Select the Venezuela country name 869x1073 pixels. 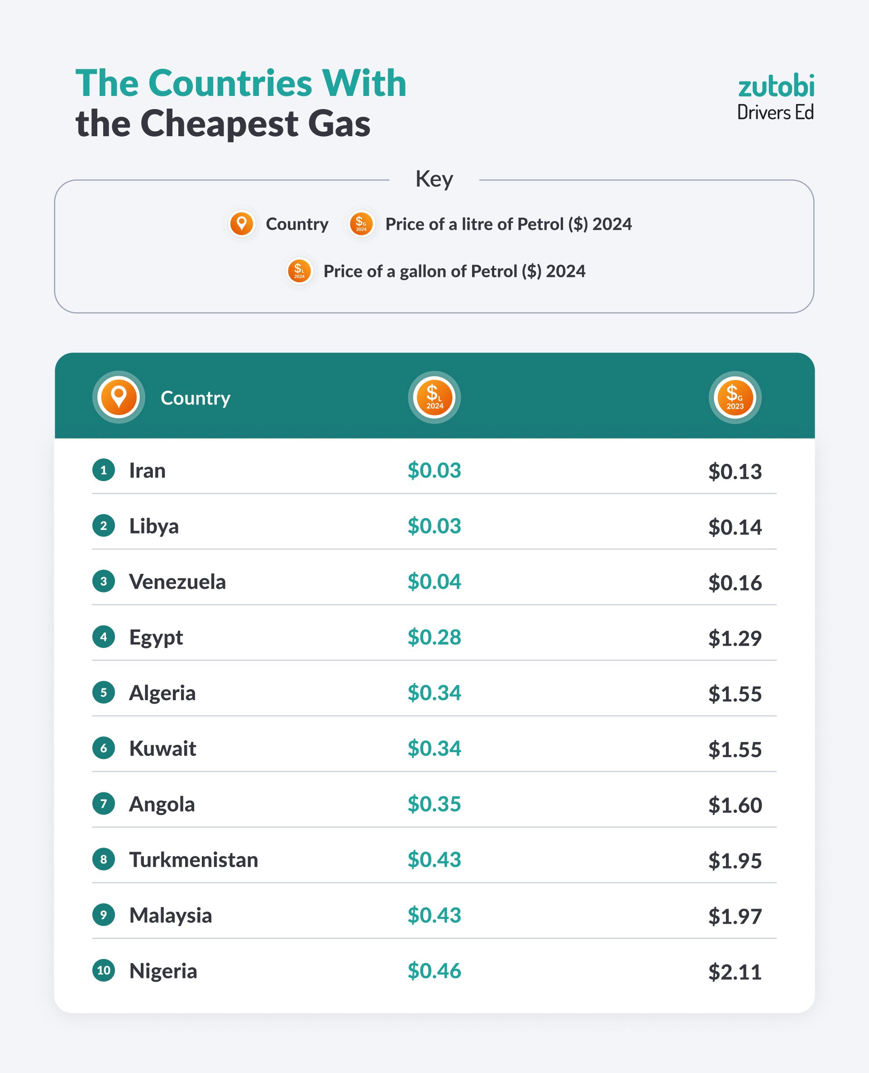click(177, 582)
